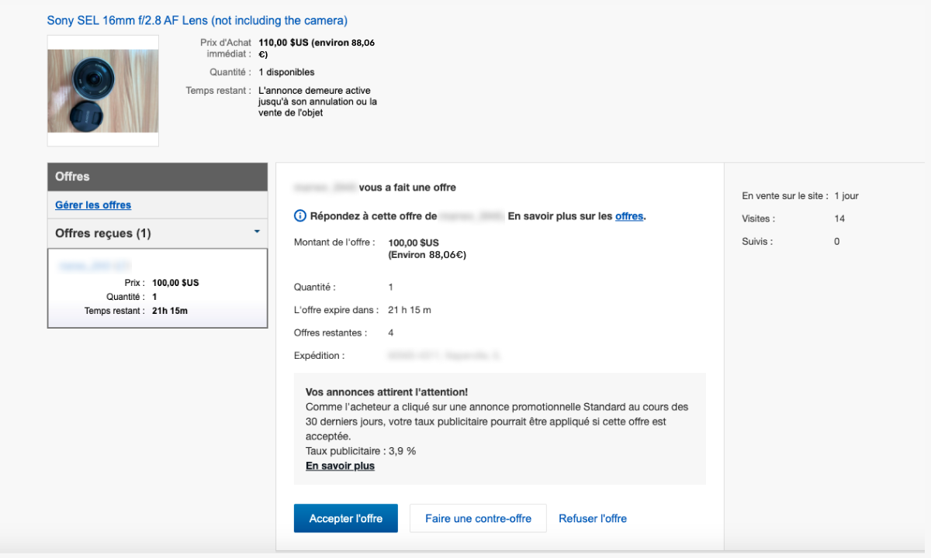
Task: Open the Sony SEL 16mm lens listing title
Action: (x=197, y=20)
